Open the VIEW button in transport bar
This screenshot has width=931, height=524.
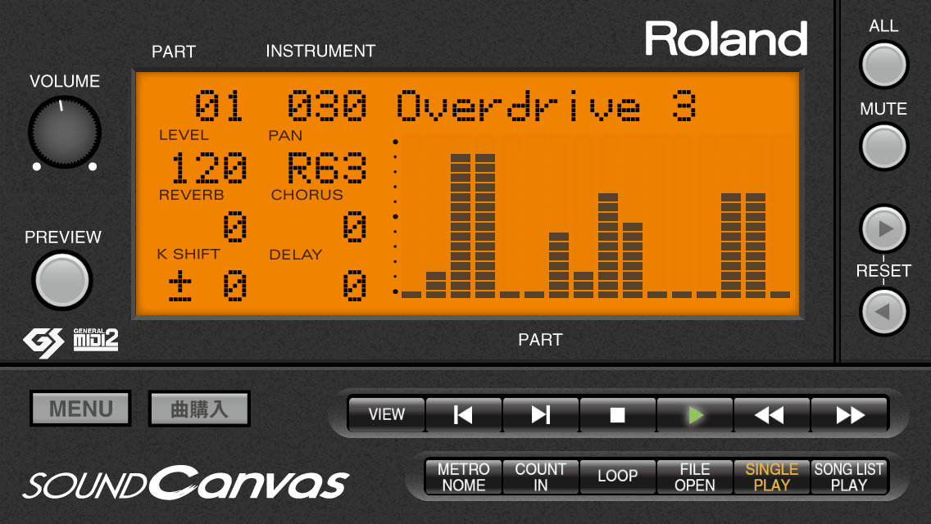pyautogui.click(x=387, y=415)
